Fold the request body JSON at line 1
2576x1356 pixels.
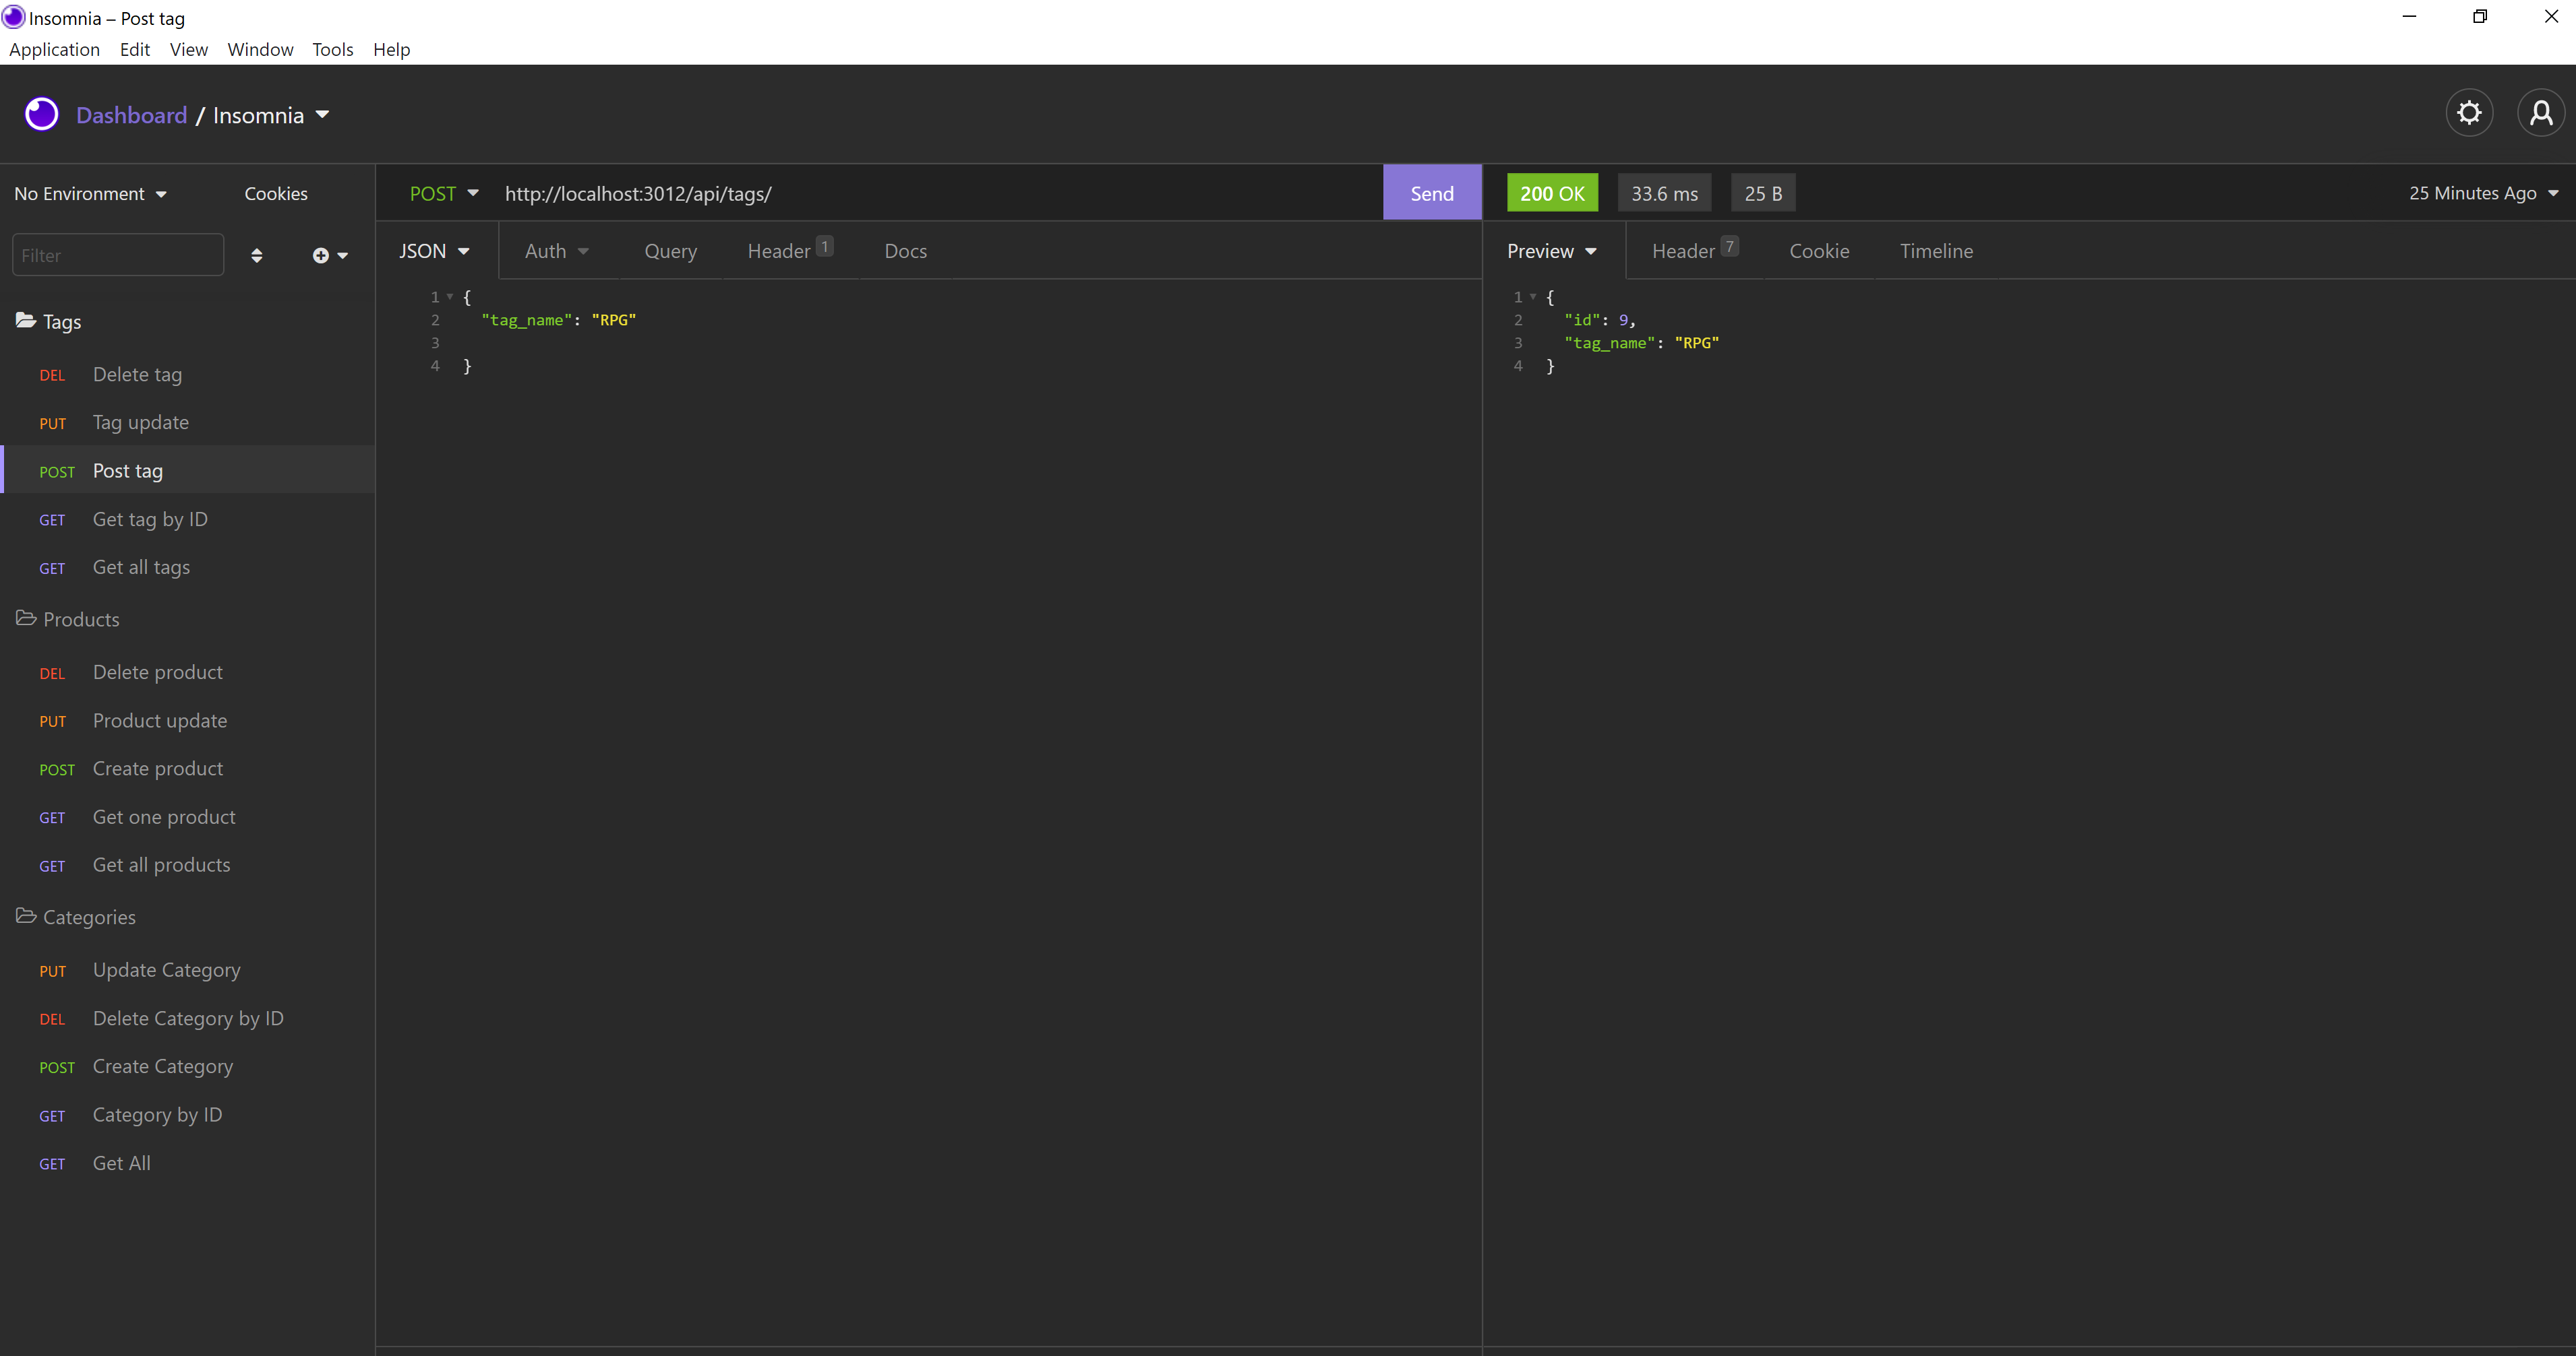point(450,297)
